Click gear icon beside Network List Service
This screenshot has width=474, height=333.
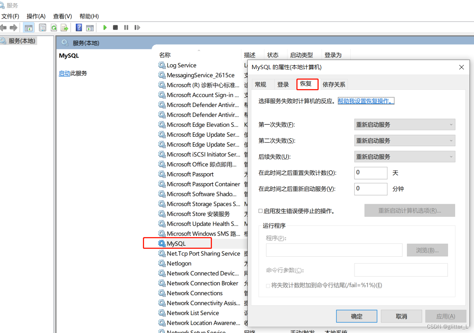click(162, 313)
